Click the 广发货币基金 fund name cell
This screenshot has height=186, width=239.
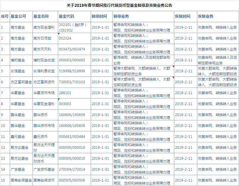(44, 169)
